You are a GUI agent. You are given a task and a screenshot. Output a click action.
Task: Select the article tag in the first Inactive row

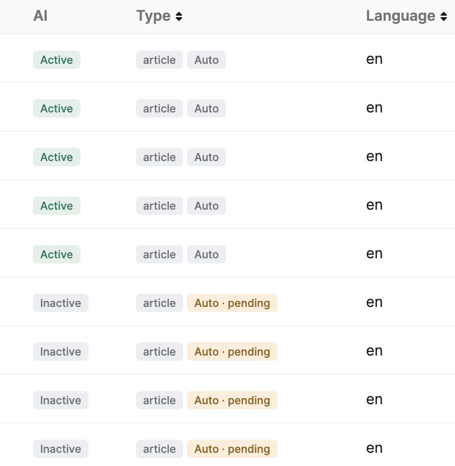tap(159, 303)
